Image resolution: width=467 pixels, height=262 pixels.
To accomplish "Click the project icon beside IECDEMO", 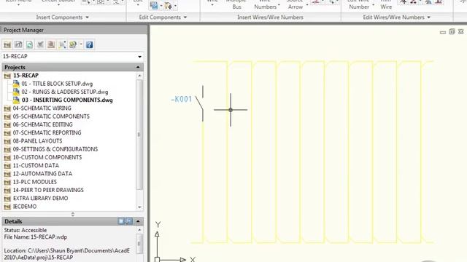I will pos(7,207).
